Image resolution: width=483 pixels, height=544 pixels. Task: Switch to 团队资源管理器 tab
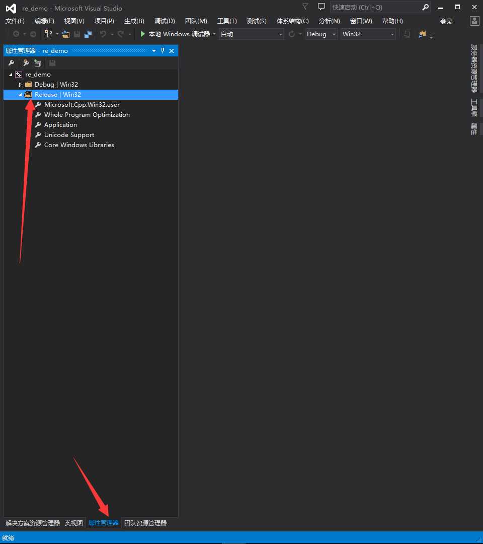(x=145, y=523)
